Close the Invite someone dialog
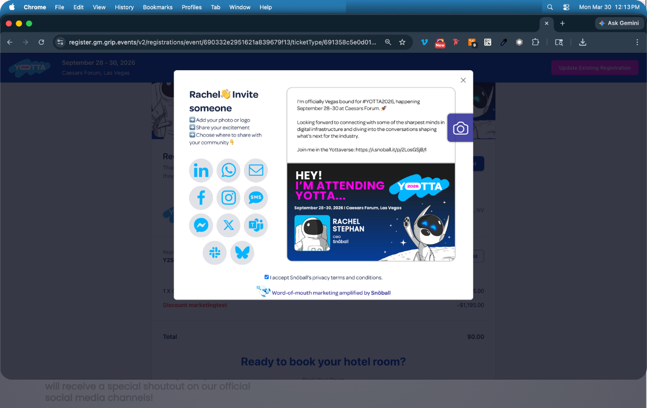 click(463, 80)
